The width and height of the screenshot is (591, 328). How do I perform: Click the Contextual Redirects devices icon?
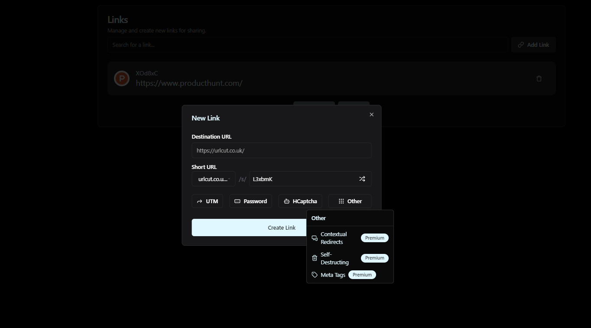(315, 238)
